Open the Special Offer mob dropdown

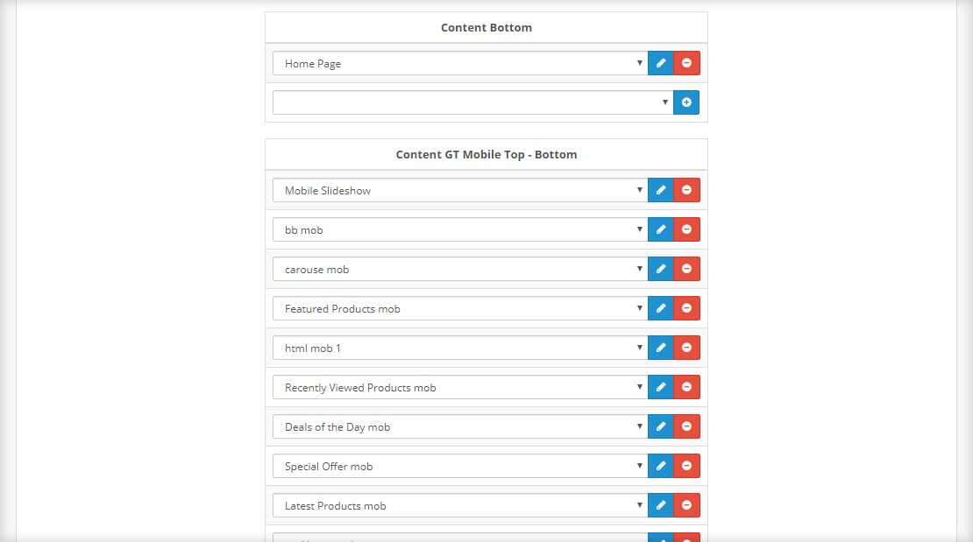460,466
